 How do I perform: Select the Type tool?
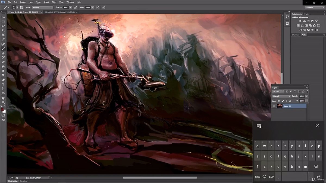tap(3, 84)
